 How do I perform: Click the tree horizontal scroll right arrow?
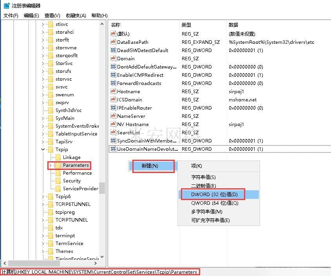(x=96, y=263)
